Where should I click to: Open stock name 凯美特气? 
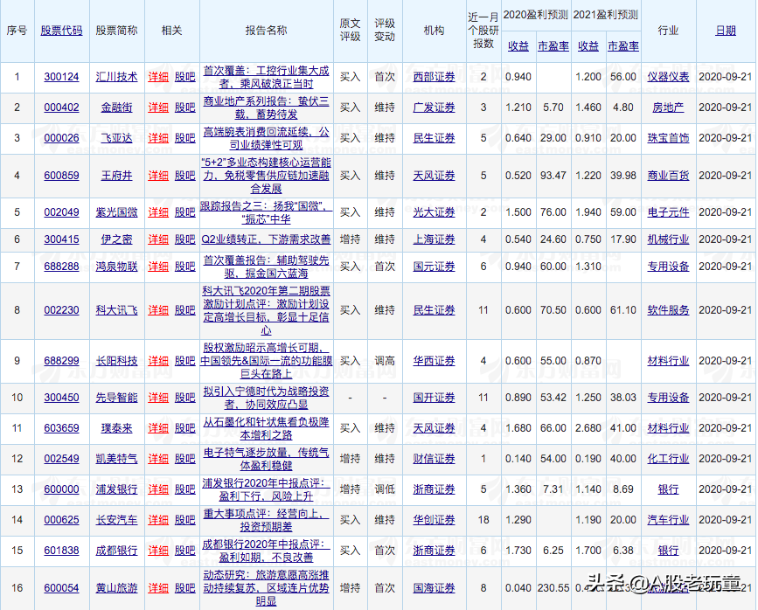tap(116, 459)
